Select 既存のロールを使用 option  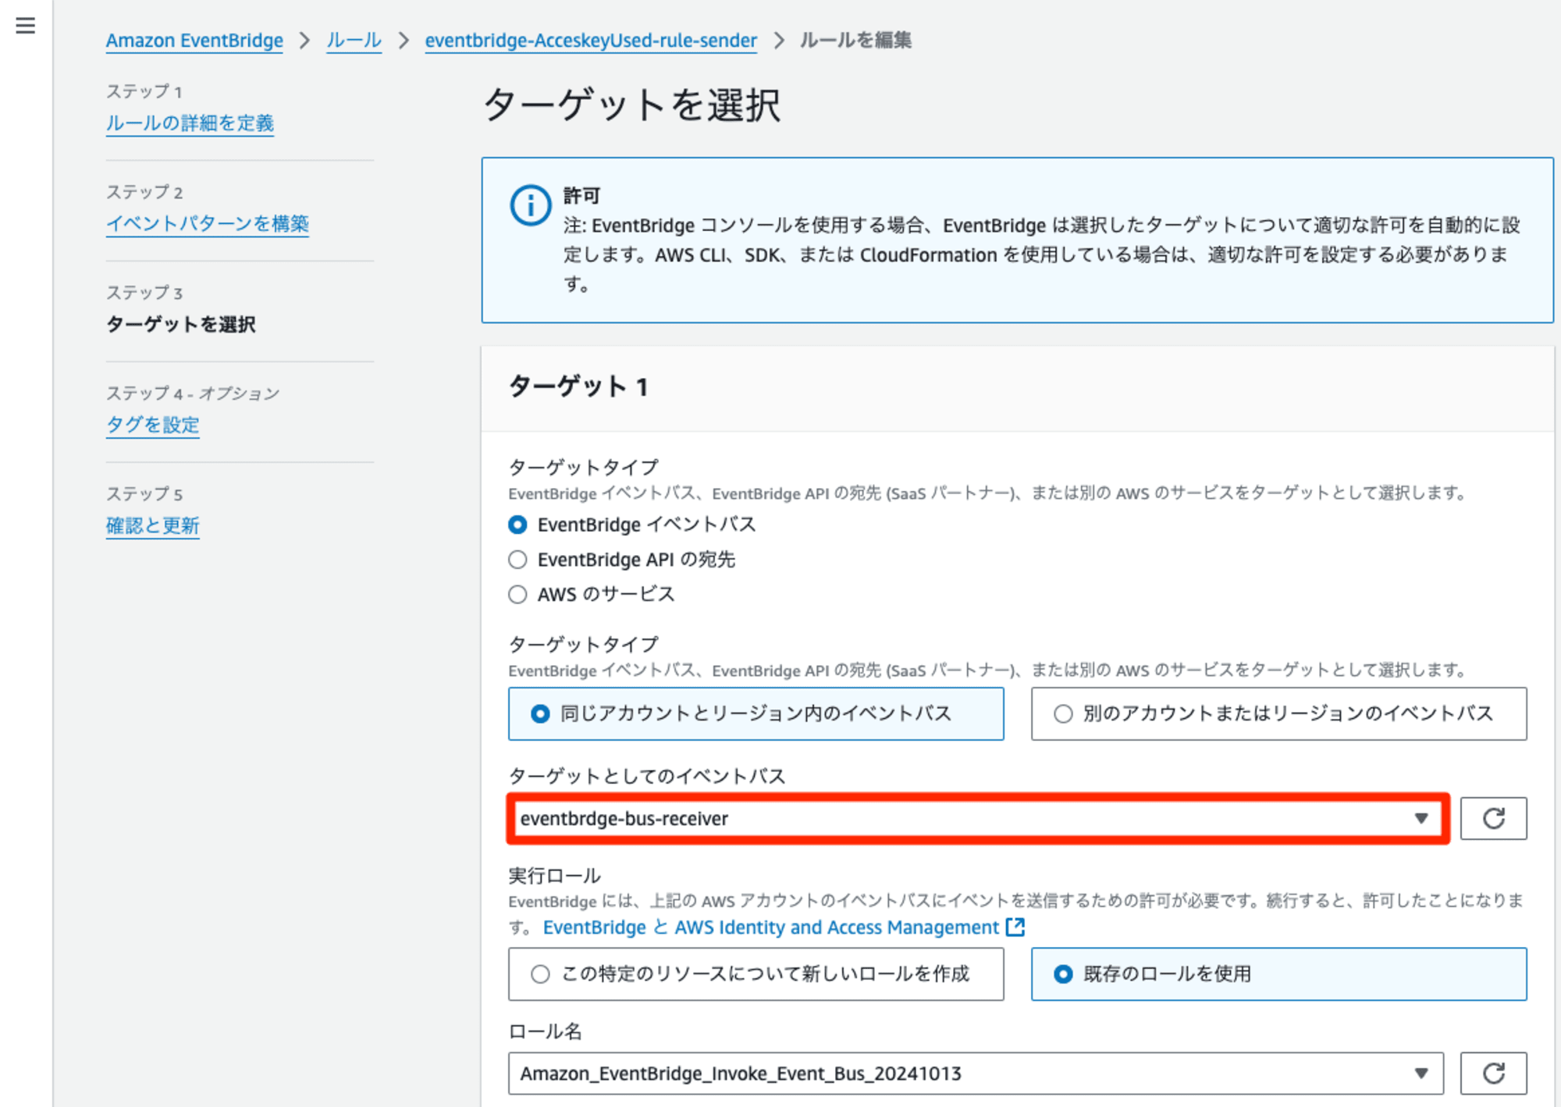tap(1278, 974)
